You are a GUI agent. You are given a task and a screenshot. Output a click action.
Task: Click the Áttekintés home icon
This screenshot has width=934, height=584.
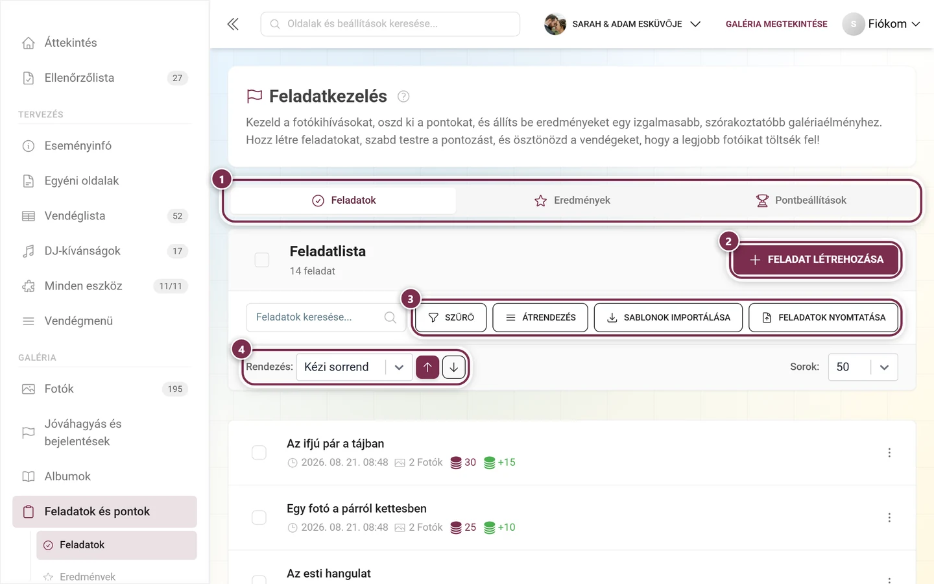(x=29, y=43)
